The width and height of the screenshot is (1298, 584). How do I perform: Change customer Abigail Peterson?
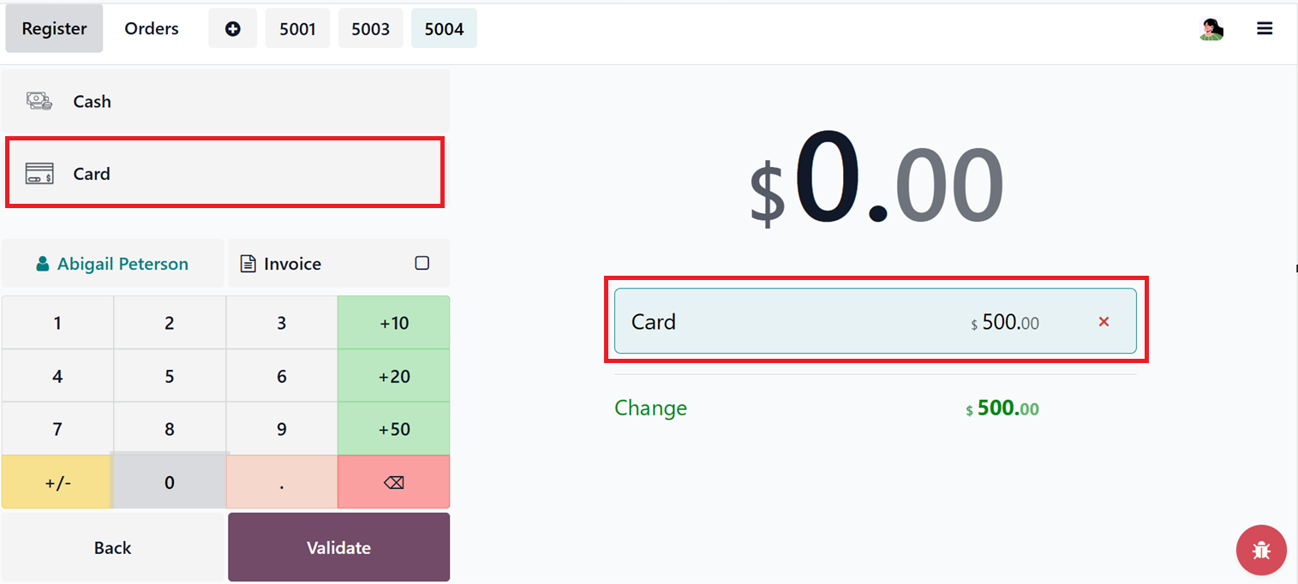112,264
